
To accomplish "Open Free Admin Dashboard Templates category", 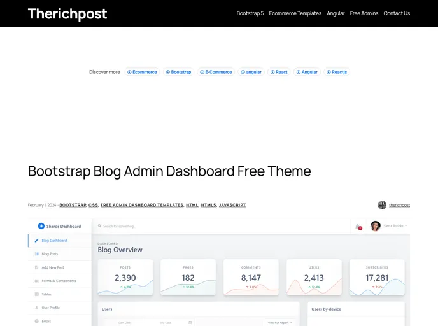I will coord(141,205).
